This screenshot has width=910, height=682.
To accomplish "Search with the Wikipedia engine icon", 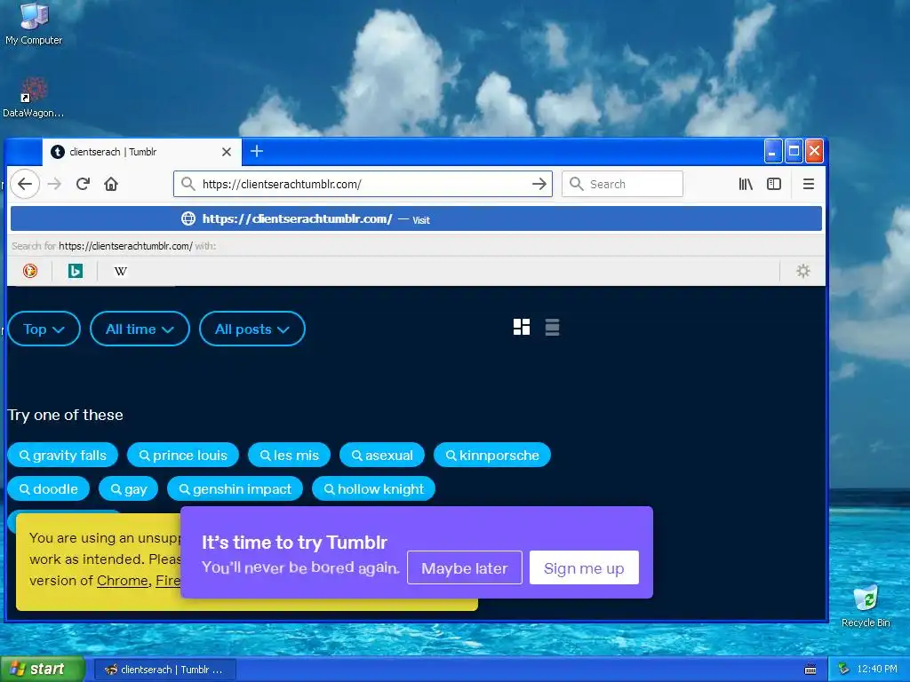I will tap(121, 271).
